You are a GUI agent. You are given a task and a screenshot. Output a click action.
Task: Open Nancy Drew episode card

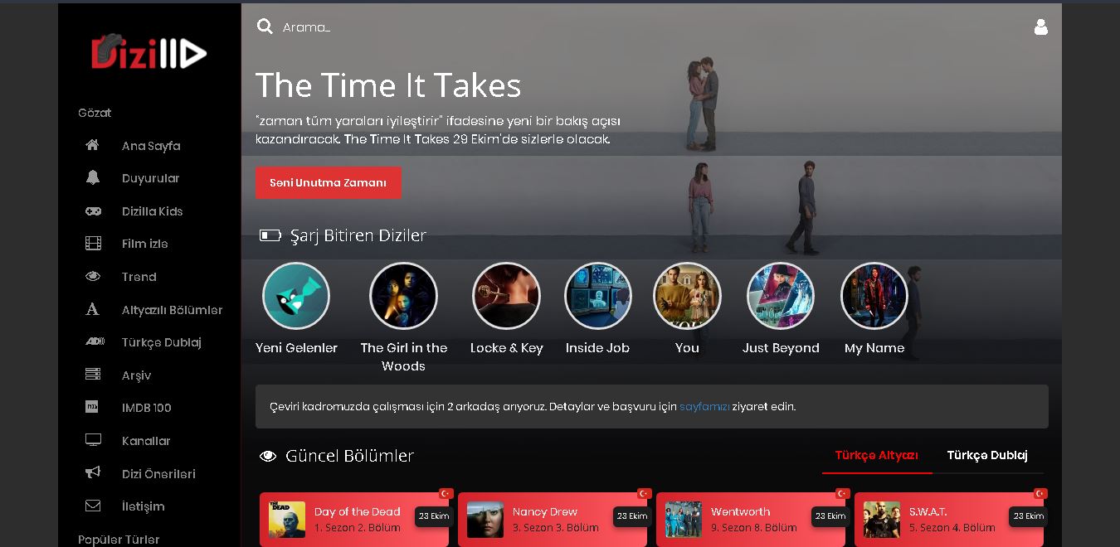[553, 520]
